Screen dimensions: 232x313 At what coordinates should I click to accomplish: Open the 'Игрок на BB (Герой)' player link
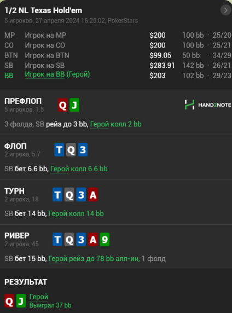57,74
